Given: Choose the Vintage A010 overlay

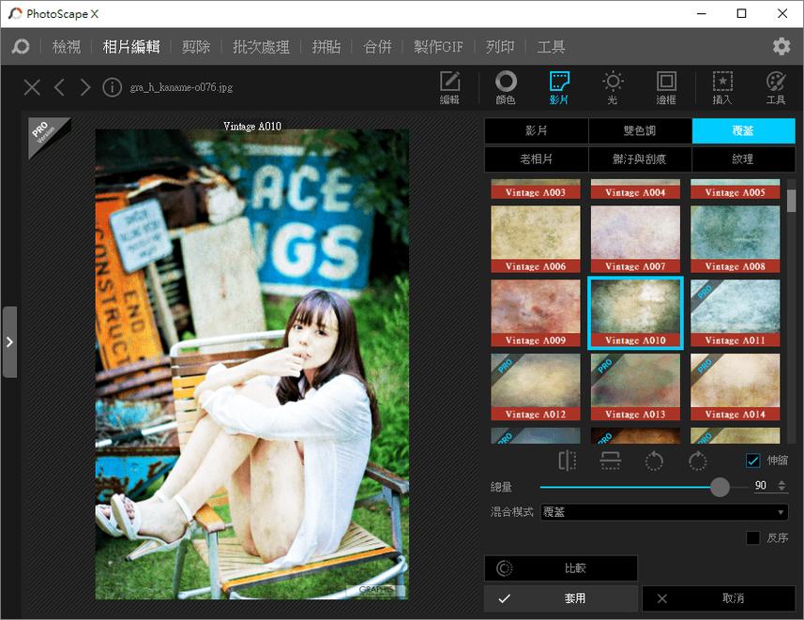Looking at the screenshot, I should (635, 313).
